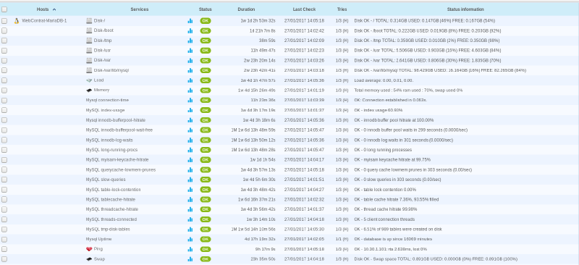
Task: Open graph icon for Mysql Uptime
Action: click(190, 240)
